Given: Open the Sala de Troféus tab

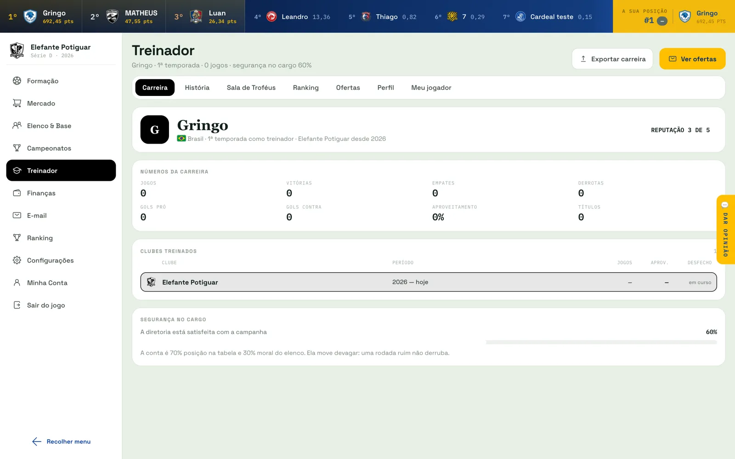Looking at the screenshot, I should pyautogui.click(x=251, y=88).
